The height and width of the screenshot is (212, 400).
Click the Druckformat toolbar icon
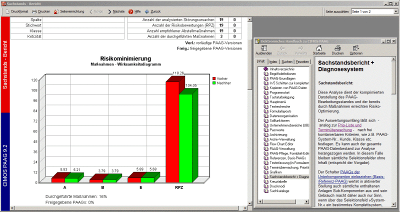16,10
